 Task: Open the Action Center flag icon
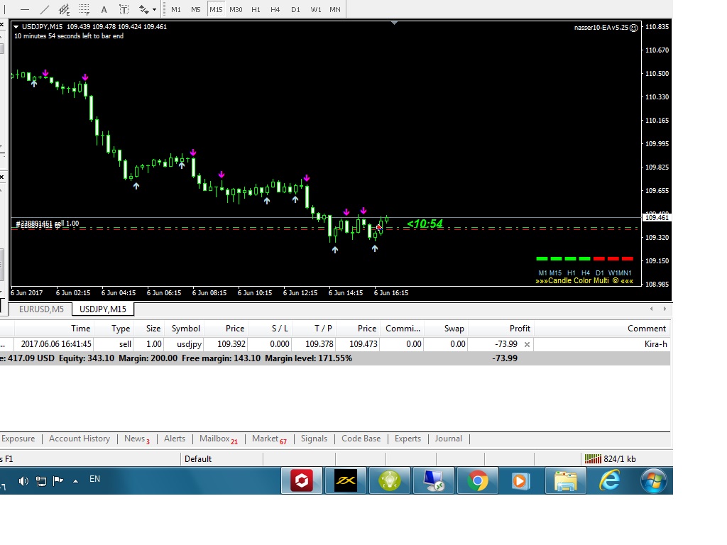click(58, 481)
